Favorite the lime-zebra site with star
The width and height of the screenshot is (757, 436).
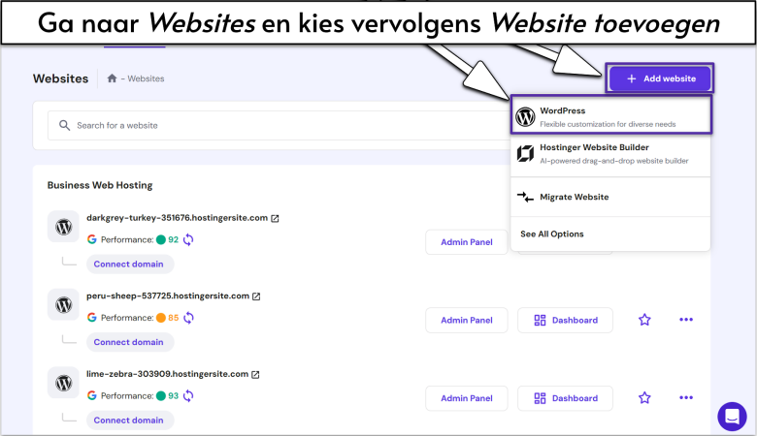(x=644, y=397)
